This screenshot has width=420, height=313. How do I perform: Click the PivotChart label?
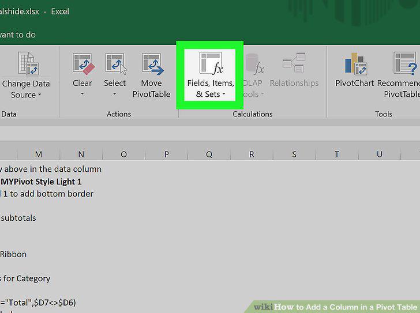[354, 83]
